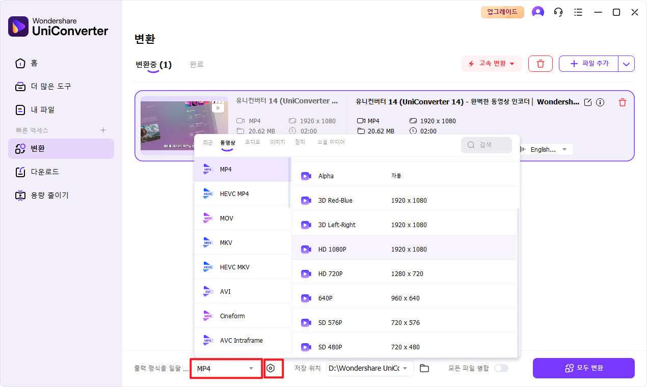Click the 업그레이드 button
Viewport: 647px width, 387px height.
502,12
